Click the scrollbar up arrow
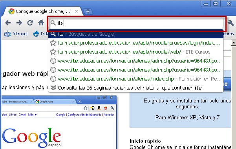Screen dimensions: 236x149 coord(233,43)
